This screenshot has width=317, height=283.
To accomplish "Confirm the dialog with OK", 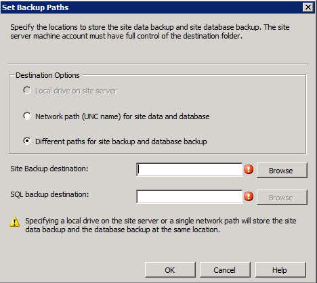I will tap(170, 270).
